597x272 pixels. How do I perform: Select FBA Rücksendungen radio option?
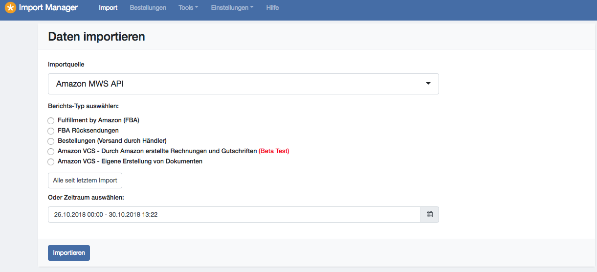51,131
